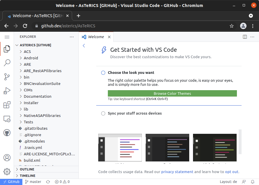Viewport: 259px width, 185px height.
Task: Open the Chromium profile icon
Action: pyautogui.click(x=243, y=26)
